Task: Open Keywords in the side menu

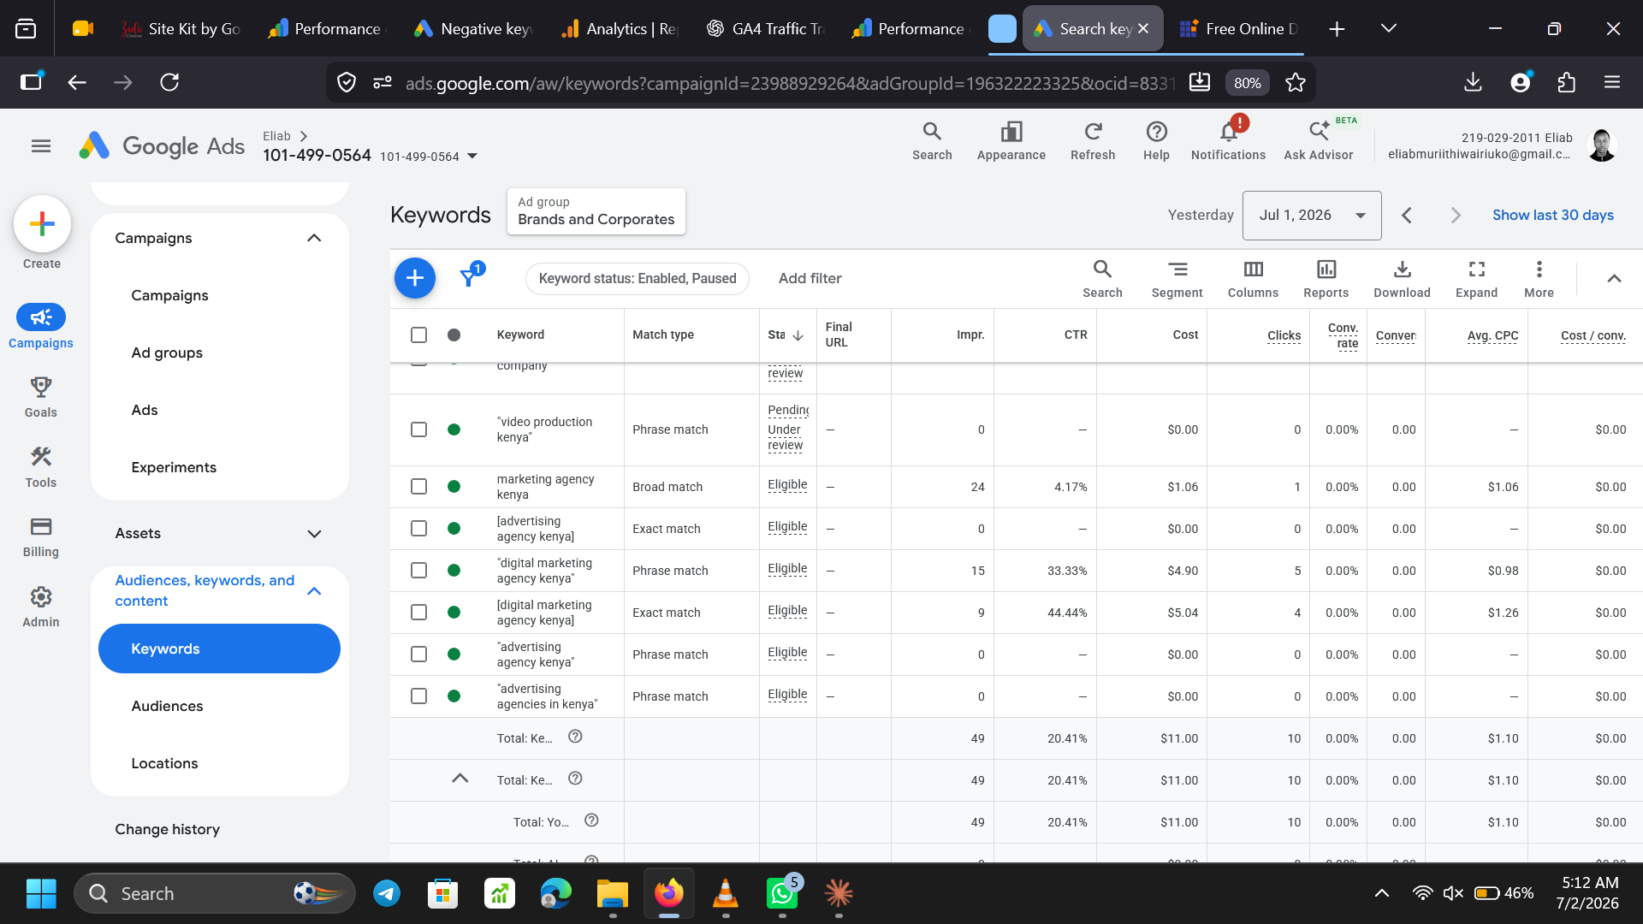Action: pos(219,649)
